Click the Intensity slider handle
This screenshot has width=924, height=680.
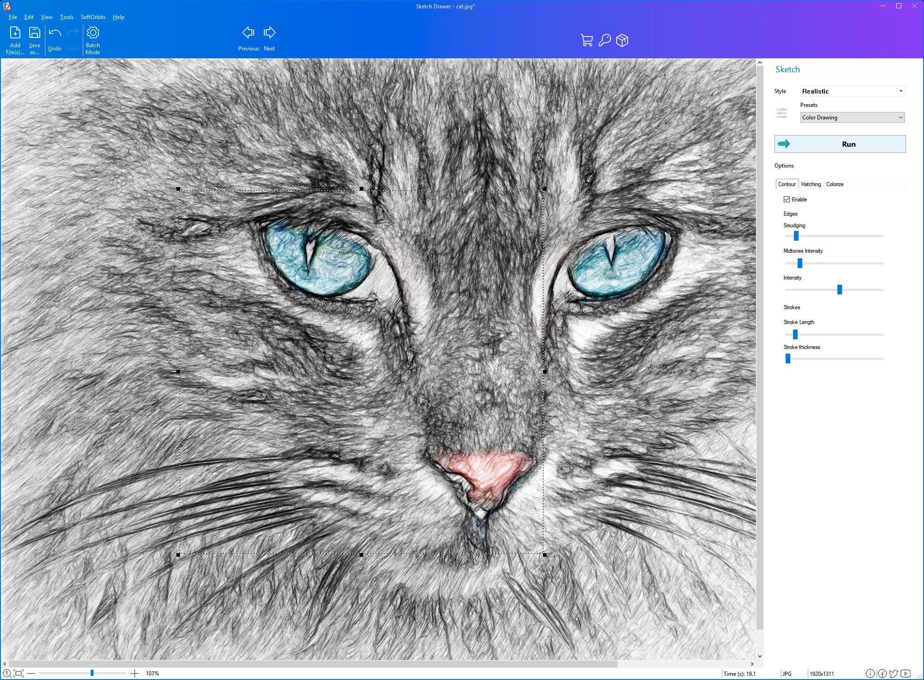[x=839, y=290]
